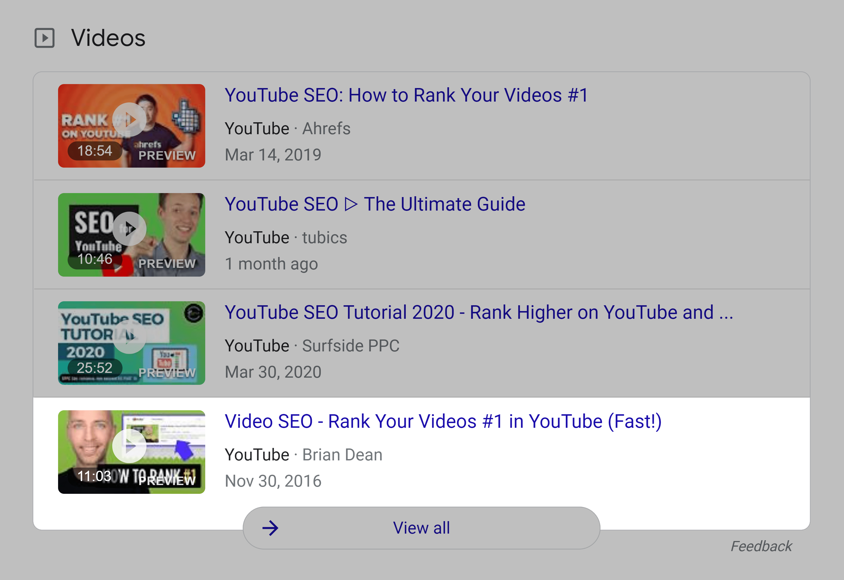Screen dimensions: 844x580
Task: Click PREVIEW label on Ahrefs thumbnail
Action: [167, 155]
